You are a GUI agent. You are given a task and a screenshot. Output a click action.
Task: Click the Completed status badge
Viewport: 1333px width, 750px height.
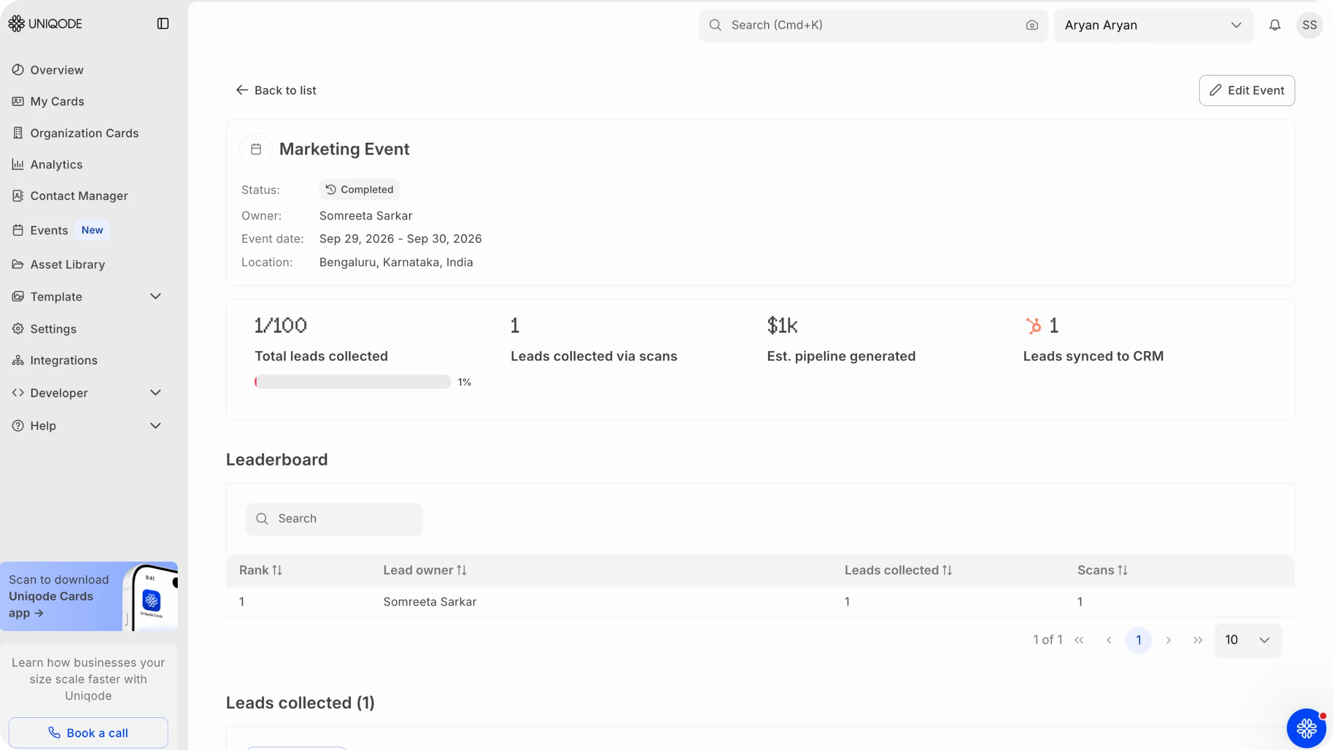359,189
